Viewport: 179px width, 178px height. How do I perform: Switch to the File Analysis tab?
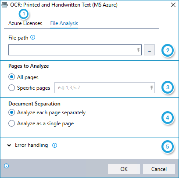(64, 23)
